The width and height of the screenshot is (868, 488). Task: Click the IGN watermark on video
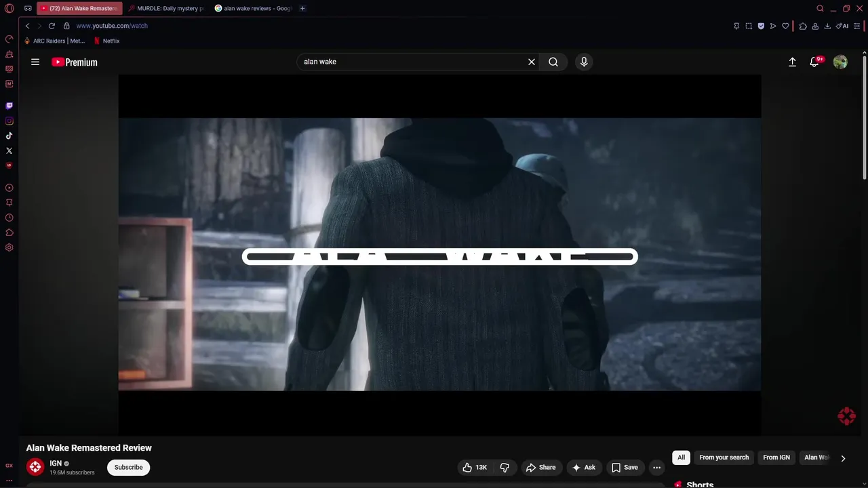[x=846, y=416]
